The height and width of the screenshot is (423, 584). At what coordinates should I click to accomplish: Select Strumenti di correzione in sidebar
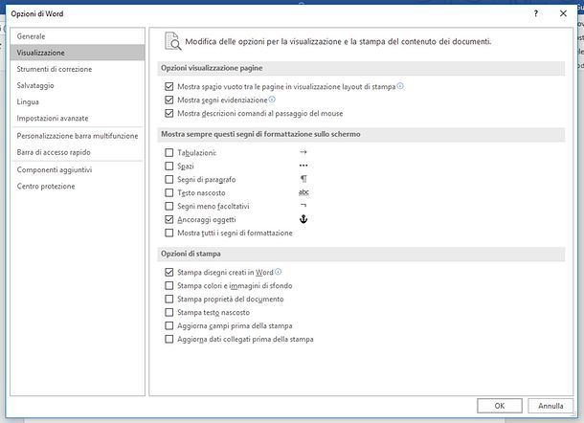pos(55,69)
